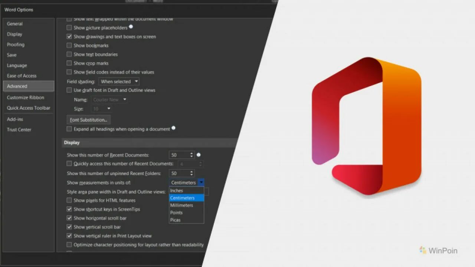Disable Show horizontal scroll bar
The image size is (475, 267).
(69, 218)
